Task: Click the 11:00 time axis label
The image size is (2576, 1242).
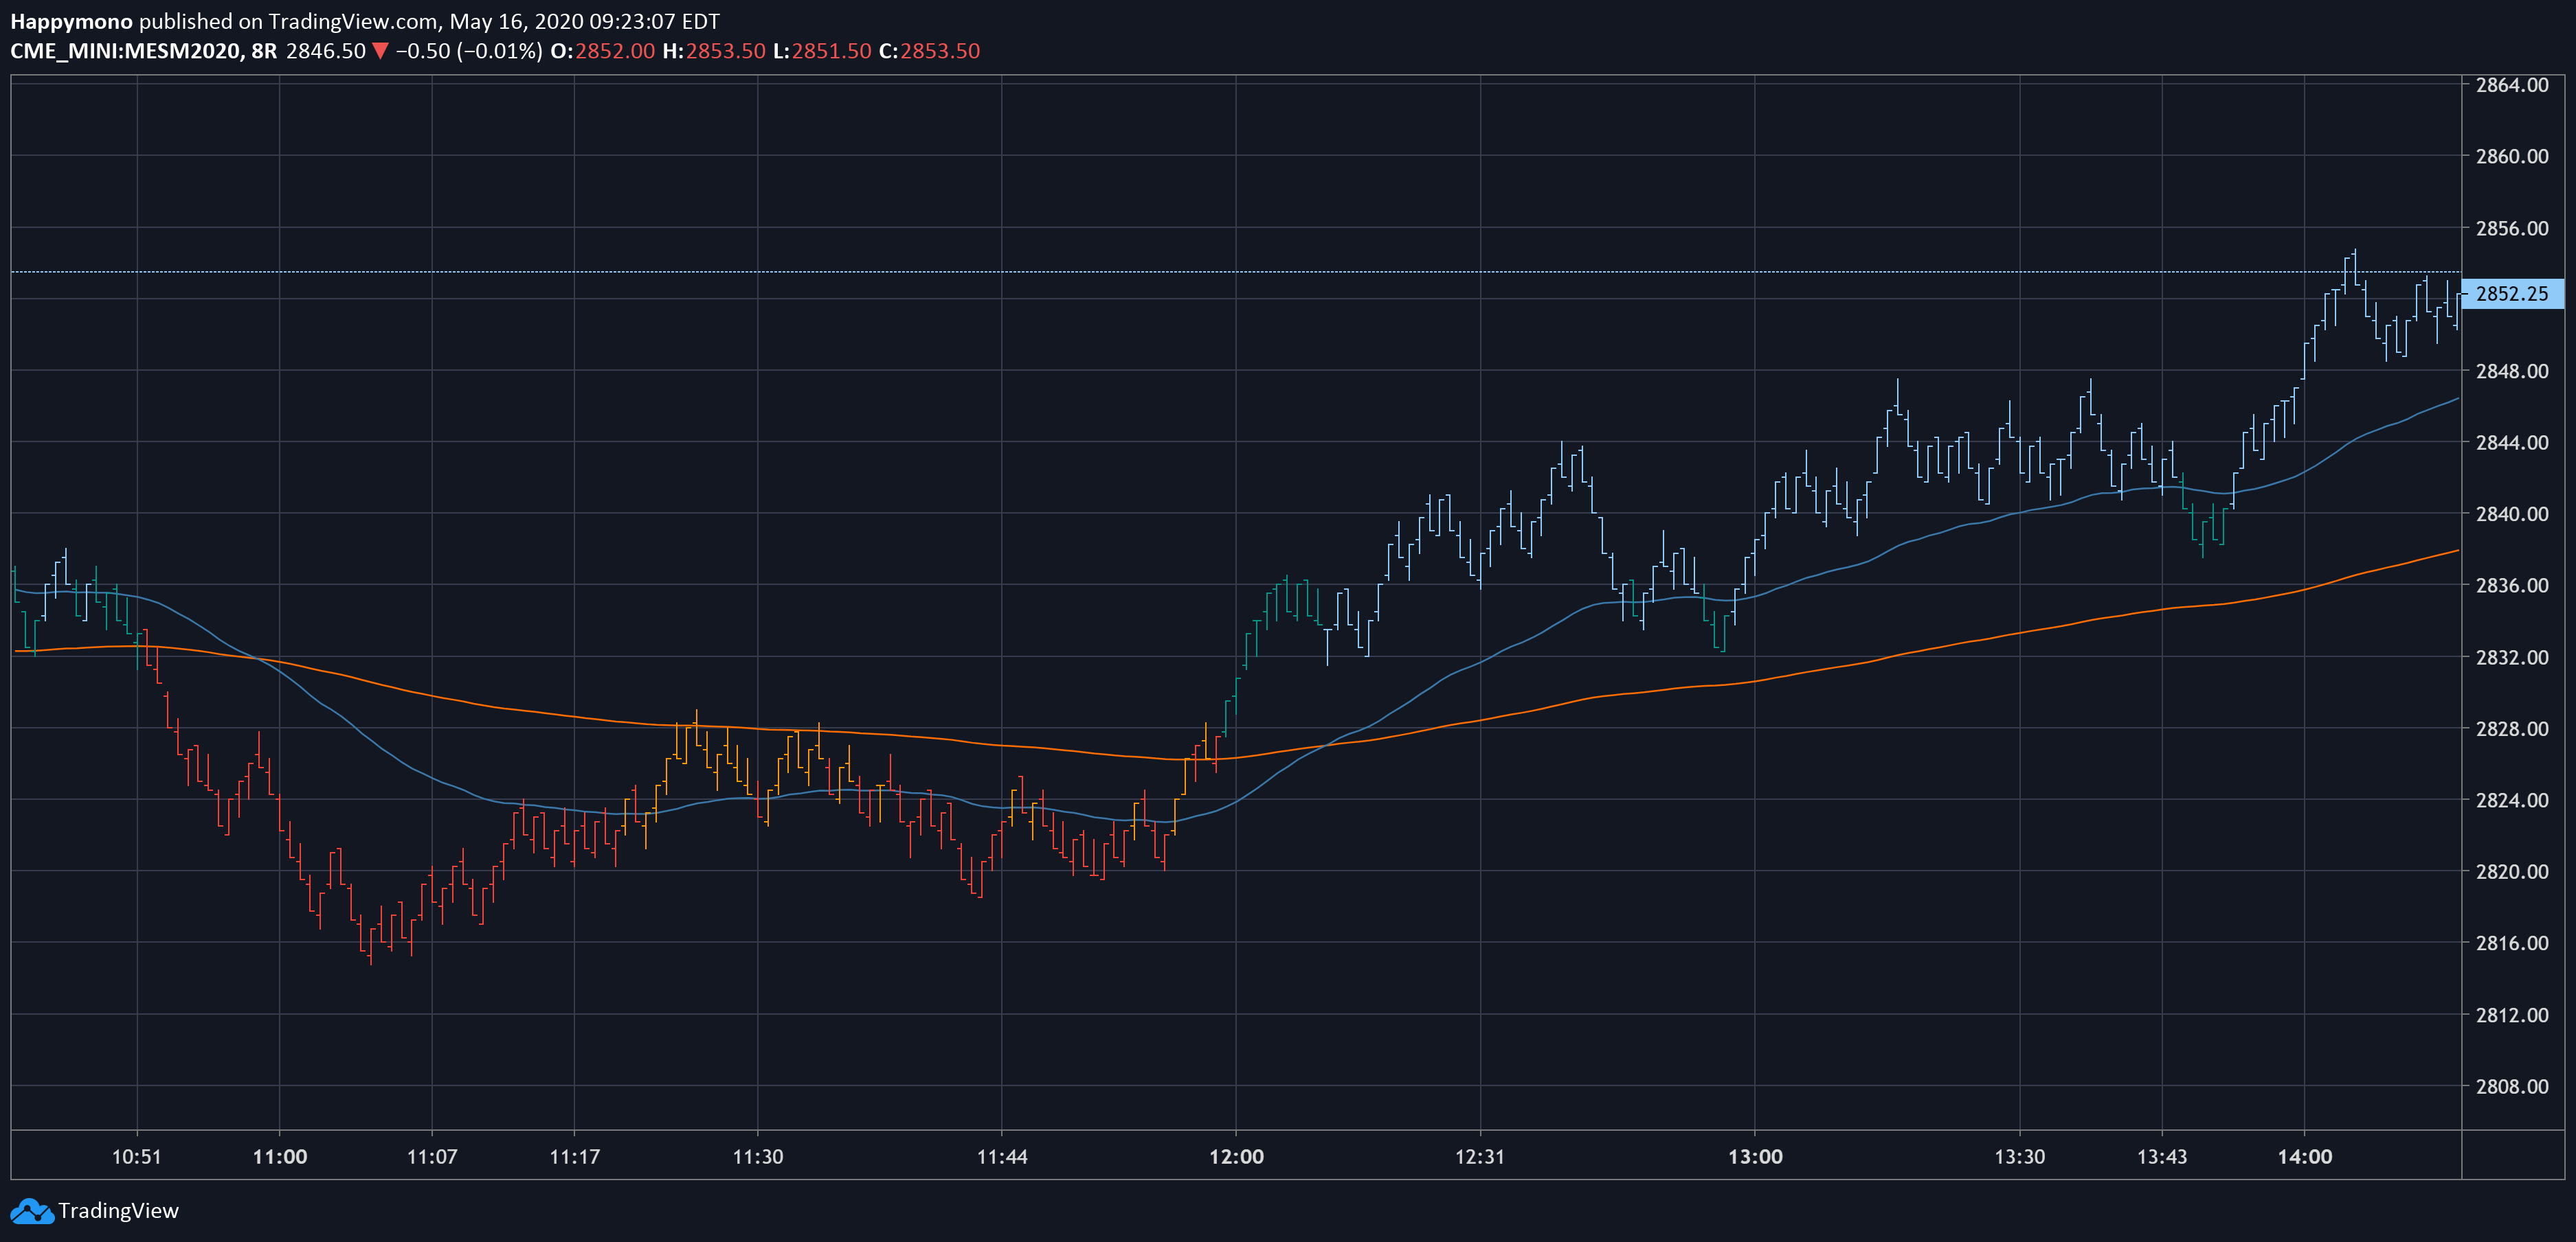Action: tap(280, 1157)
